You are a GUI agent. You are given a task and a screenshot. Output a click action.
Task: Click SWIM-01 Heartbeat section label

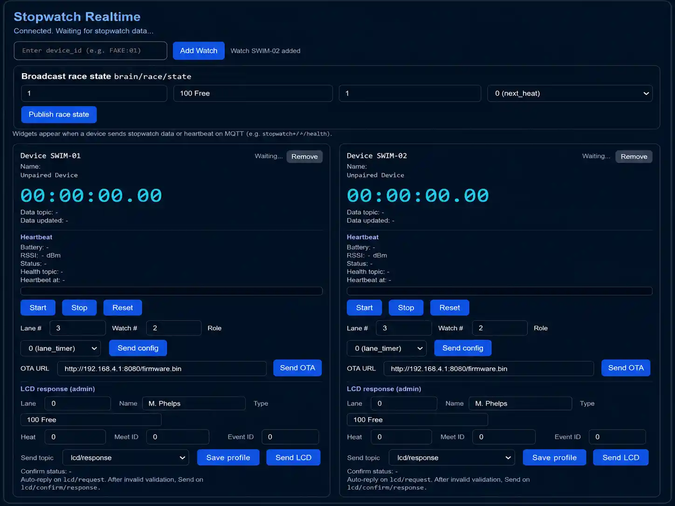point(36,237)
